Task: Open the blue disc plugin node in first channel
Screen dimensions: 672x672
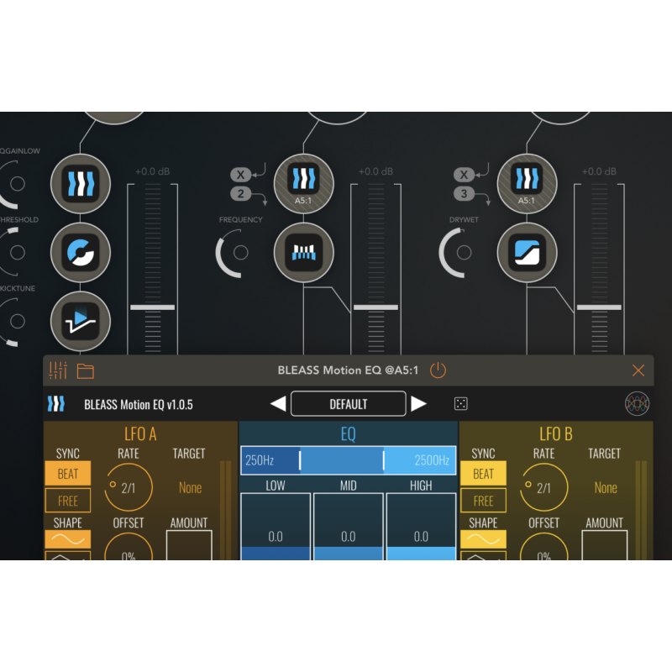Action: 81,252
